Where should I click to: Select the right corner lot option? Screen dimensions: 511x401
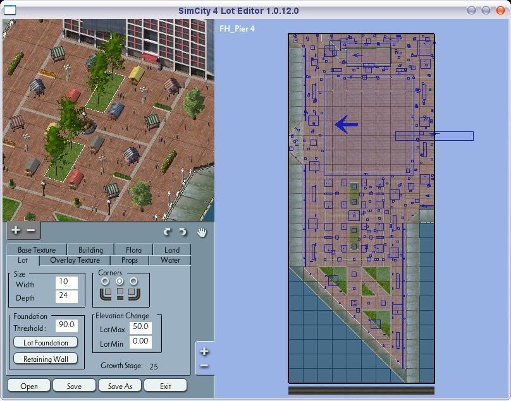[133, 281]
